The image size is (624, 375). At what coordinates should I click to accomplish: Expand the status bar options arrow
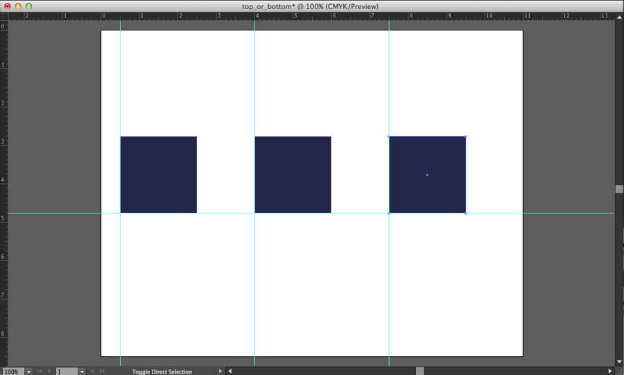click(220, 372)
